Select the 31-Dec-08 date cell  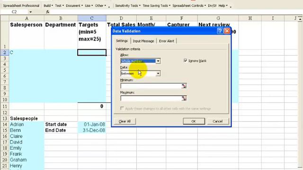92,130
